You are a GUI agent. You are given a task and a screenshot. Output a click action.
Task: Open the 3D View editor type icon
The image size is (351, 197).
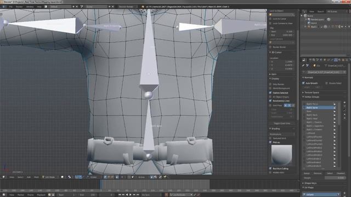4,177
